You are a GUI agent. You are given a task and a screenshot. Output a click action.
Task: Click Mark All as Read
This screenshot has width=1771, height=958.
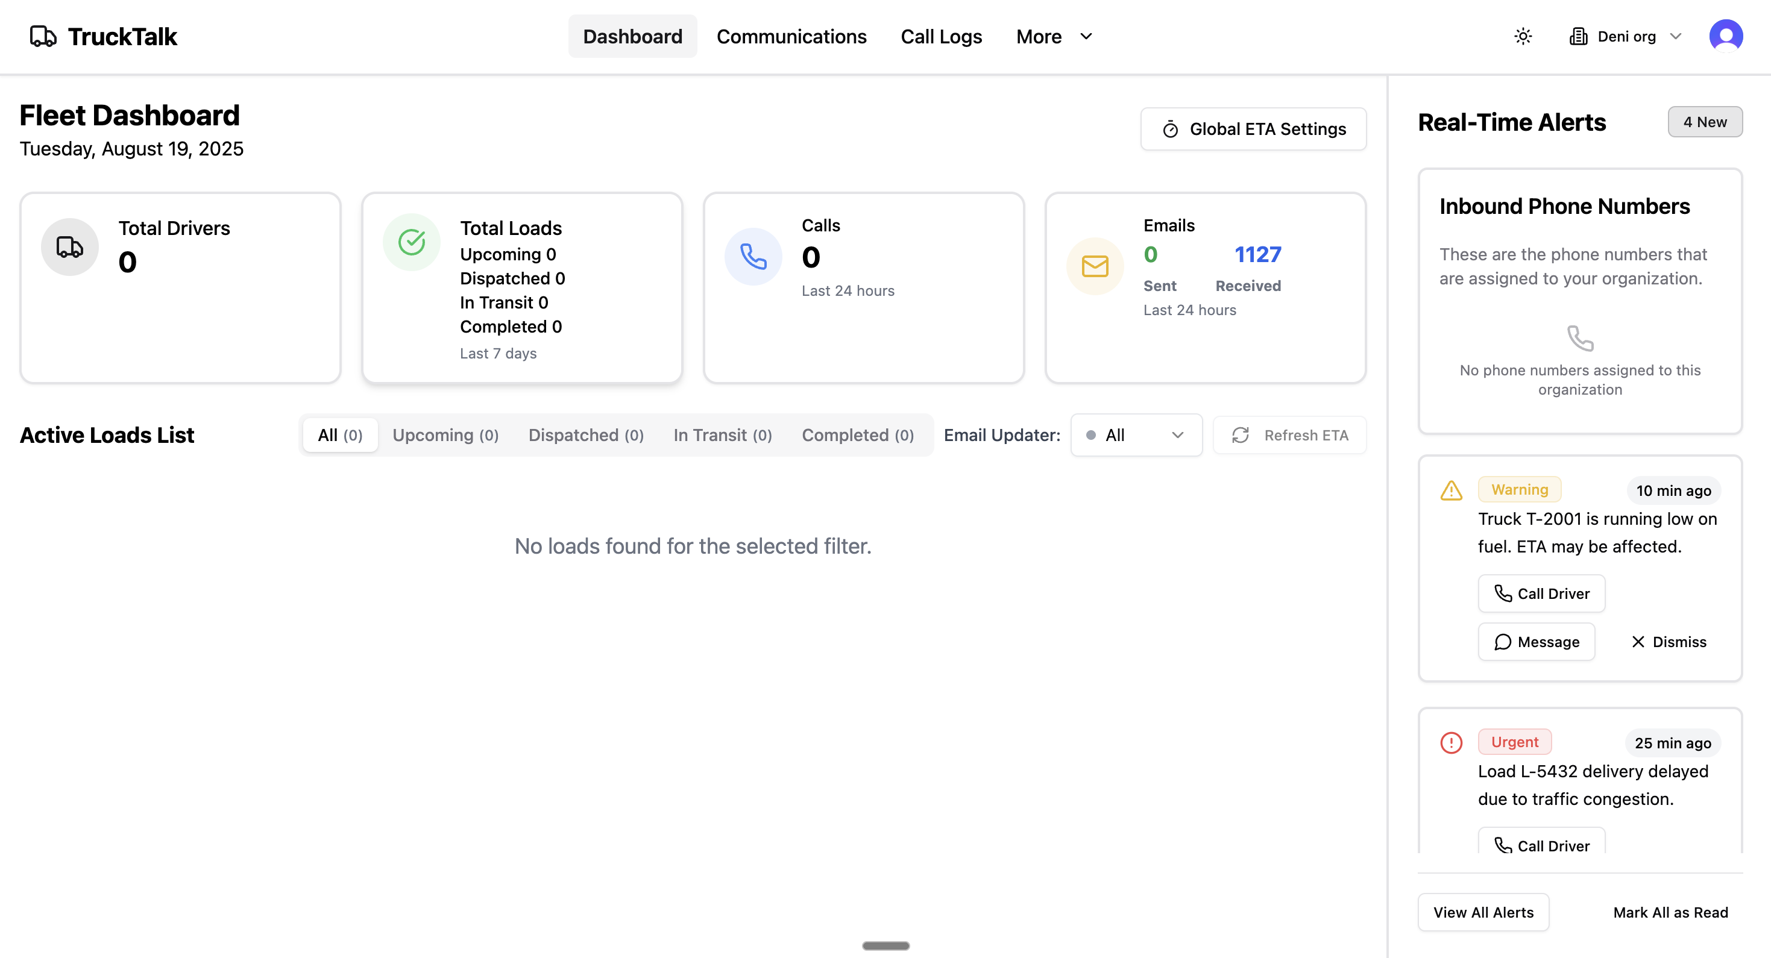click(1670, 913)
